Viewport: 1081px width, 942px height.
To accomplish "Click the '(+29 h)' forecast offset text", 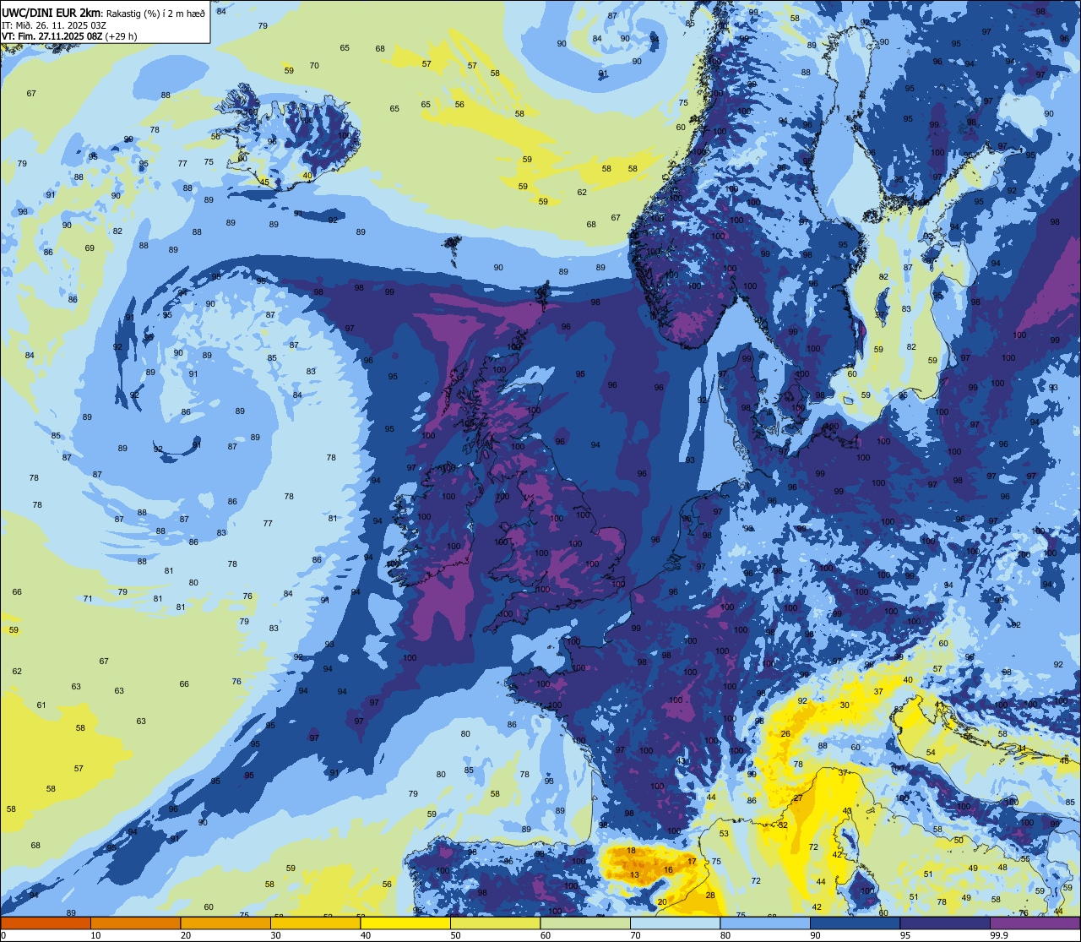I will pyautogui.click(x=122, y=36).
